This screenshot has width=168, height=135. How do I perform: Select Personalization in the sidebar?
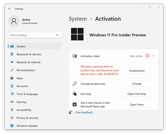34,70
